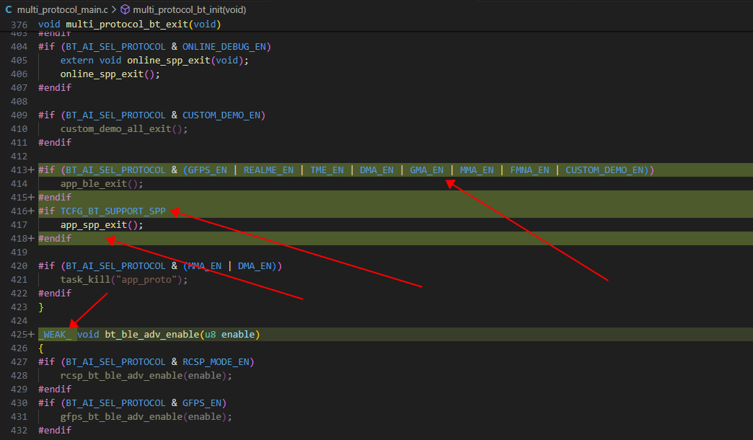
Task: Click #endif on line 418
Action: point(55,239)
